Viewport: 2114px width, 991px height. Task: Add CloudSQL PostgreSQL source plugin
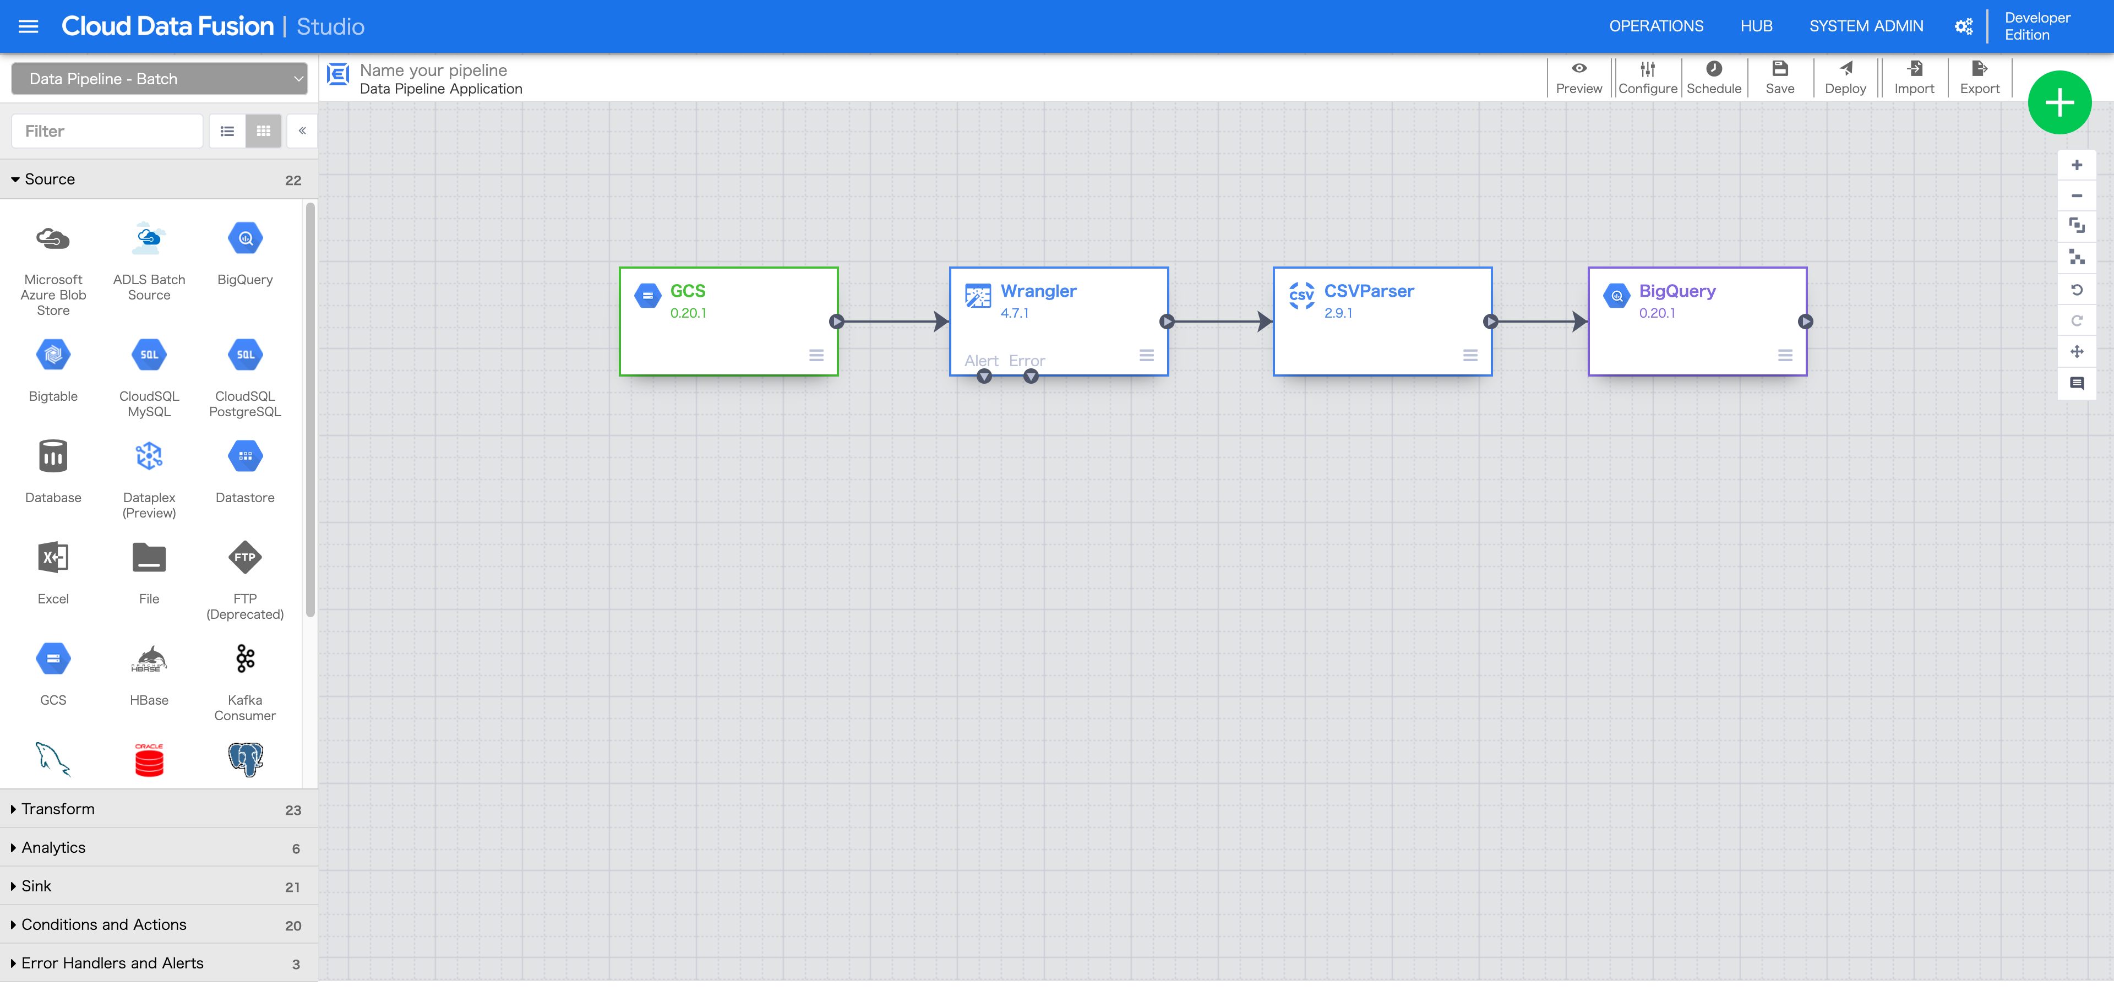[246, 377]
